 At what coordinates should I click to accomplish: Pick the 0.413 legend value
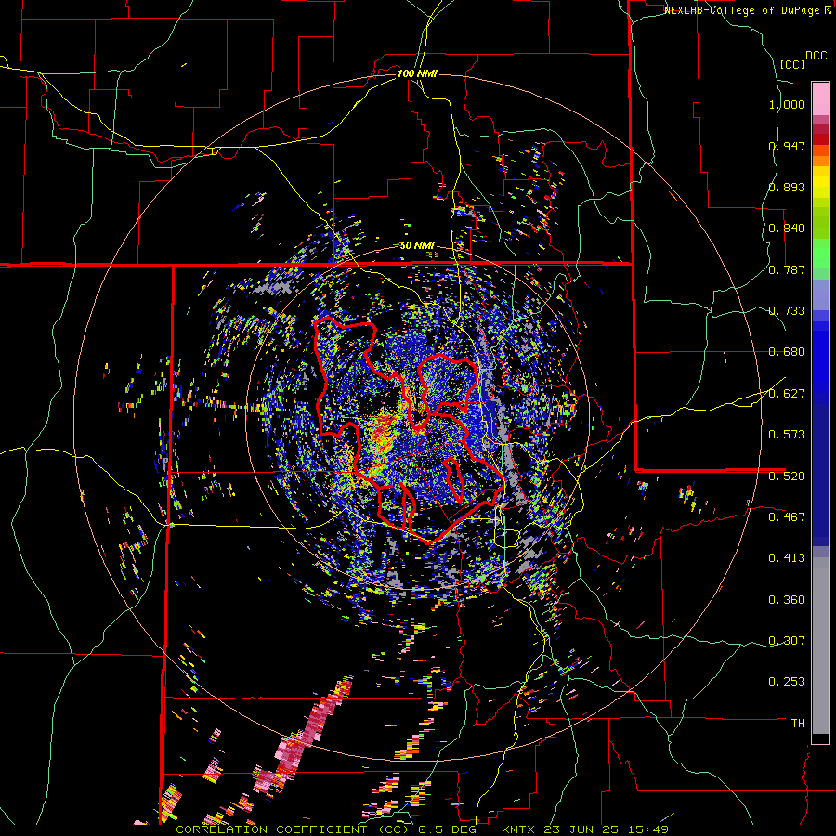coord(787,558)
